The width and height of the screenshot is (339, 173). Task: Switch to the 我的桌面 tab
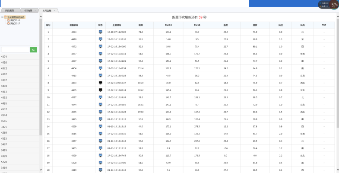coord(10,10)
